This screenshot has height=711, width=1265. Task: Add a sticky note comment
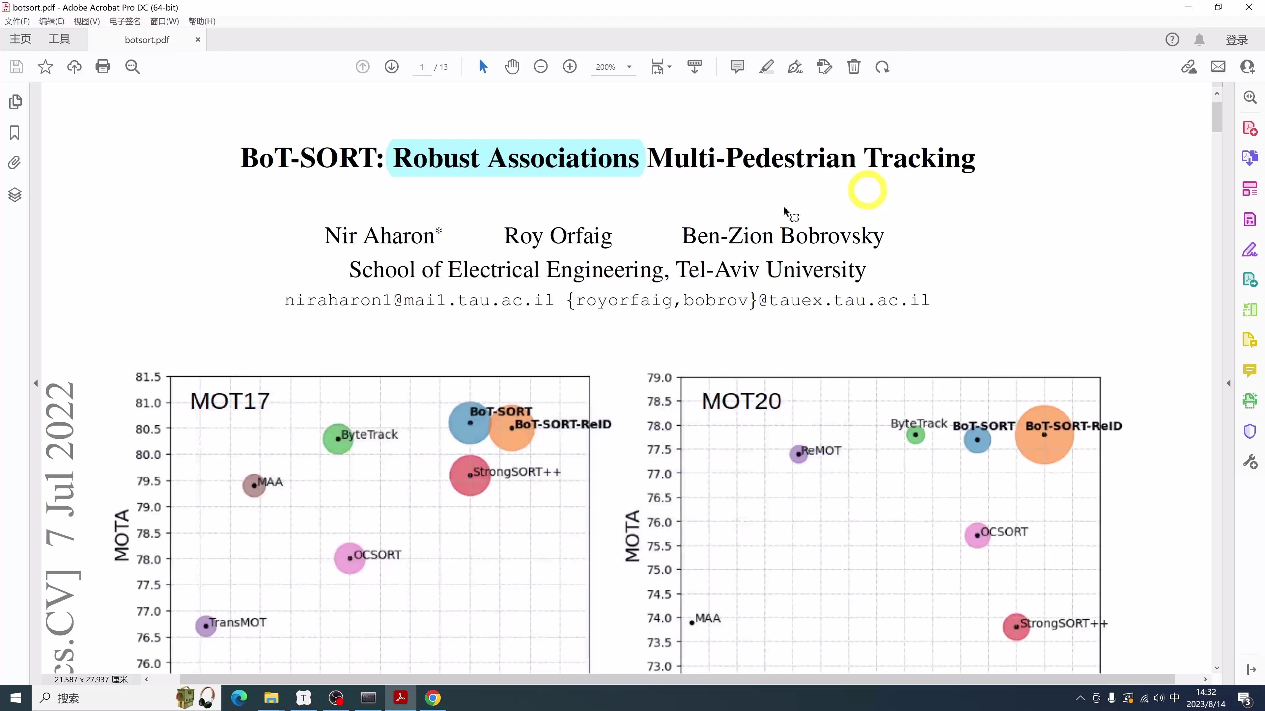(x=737, y=67)
